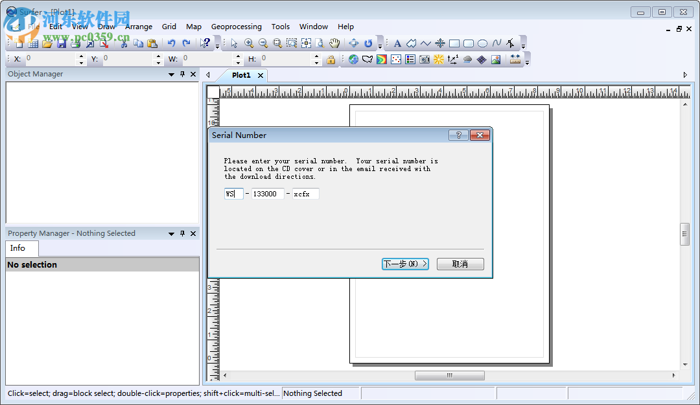
Task: Create a new shaded relief map
Action: pyautogui.click(x=439, y=60)
